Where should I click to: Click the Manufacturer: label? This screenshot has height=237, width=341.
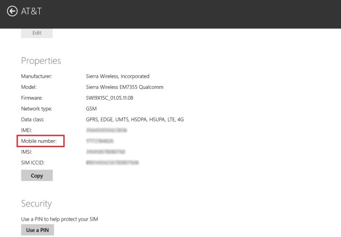37,76
